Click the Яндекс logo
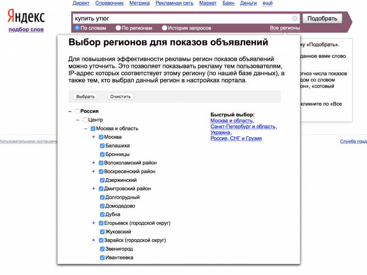 (x=26, y=16)
